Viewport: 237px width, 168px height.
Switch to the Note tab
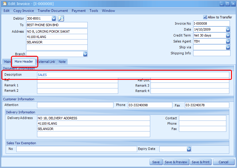62,62
